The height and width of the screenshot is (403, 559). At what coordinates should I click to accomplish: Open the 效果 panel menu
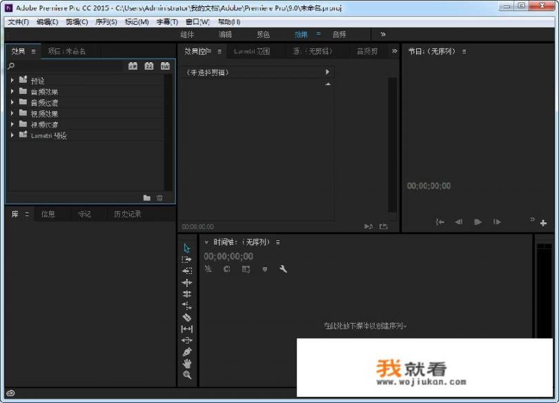tap(33, 51)
